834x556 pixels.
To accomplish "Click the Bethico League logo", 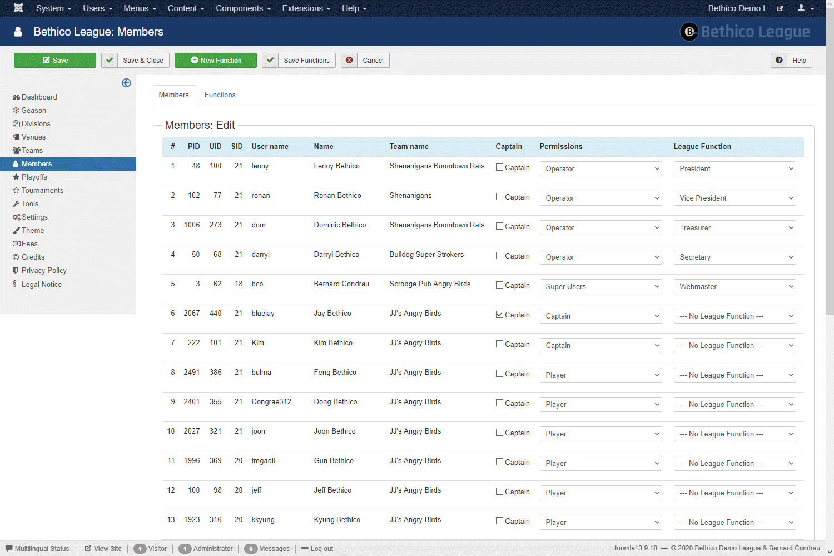I will coord(745,32).
